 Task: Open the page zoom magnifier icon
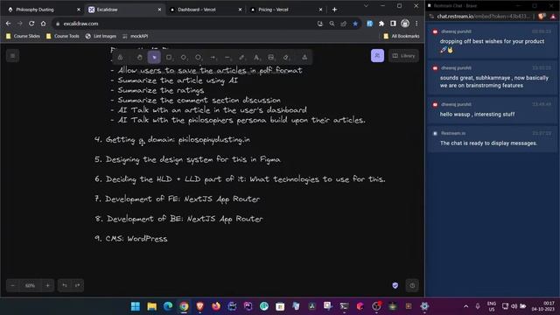(x=332, y=24)
